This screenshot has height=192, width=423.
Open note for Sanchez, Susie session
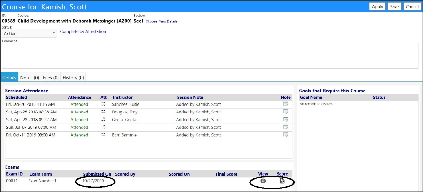(x=285, y=104)
